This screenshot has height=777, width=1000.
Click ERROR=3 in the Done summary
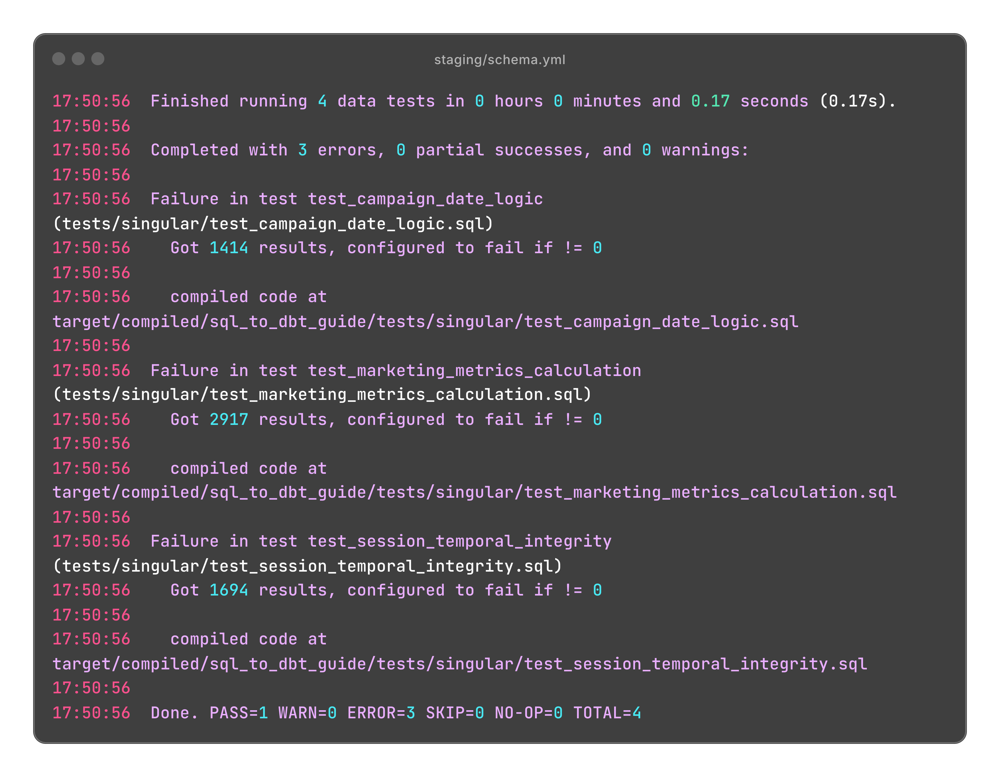point(381,713)
